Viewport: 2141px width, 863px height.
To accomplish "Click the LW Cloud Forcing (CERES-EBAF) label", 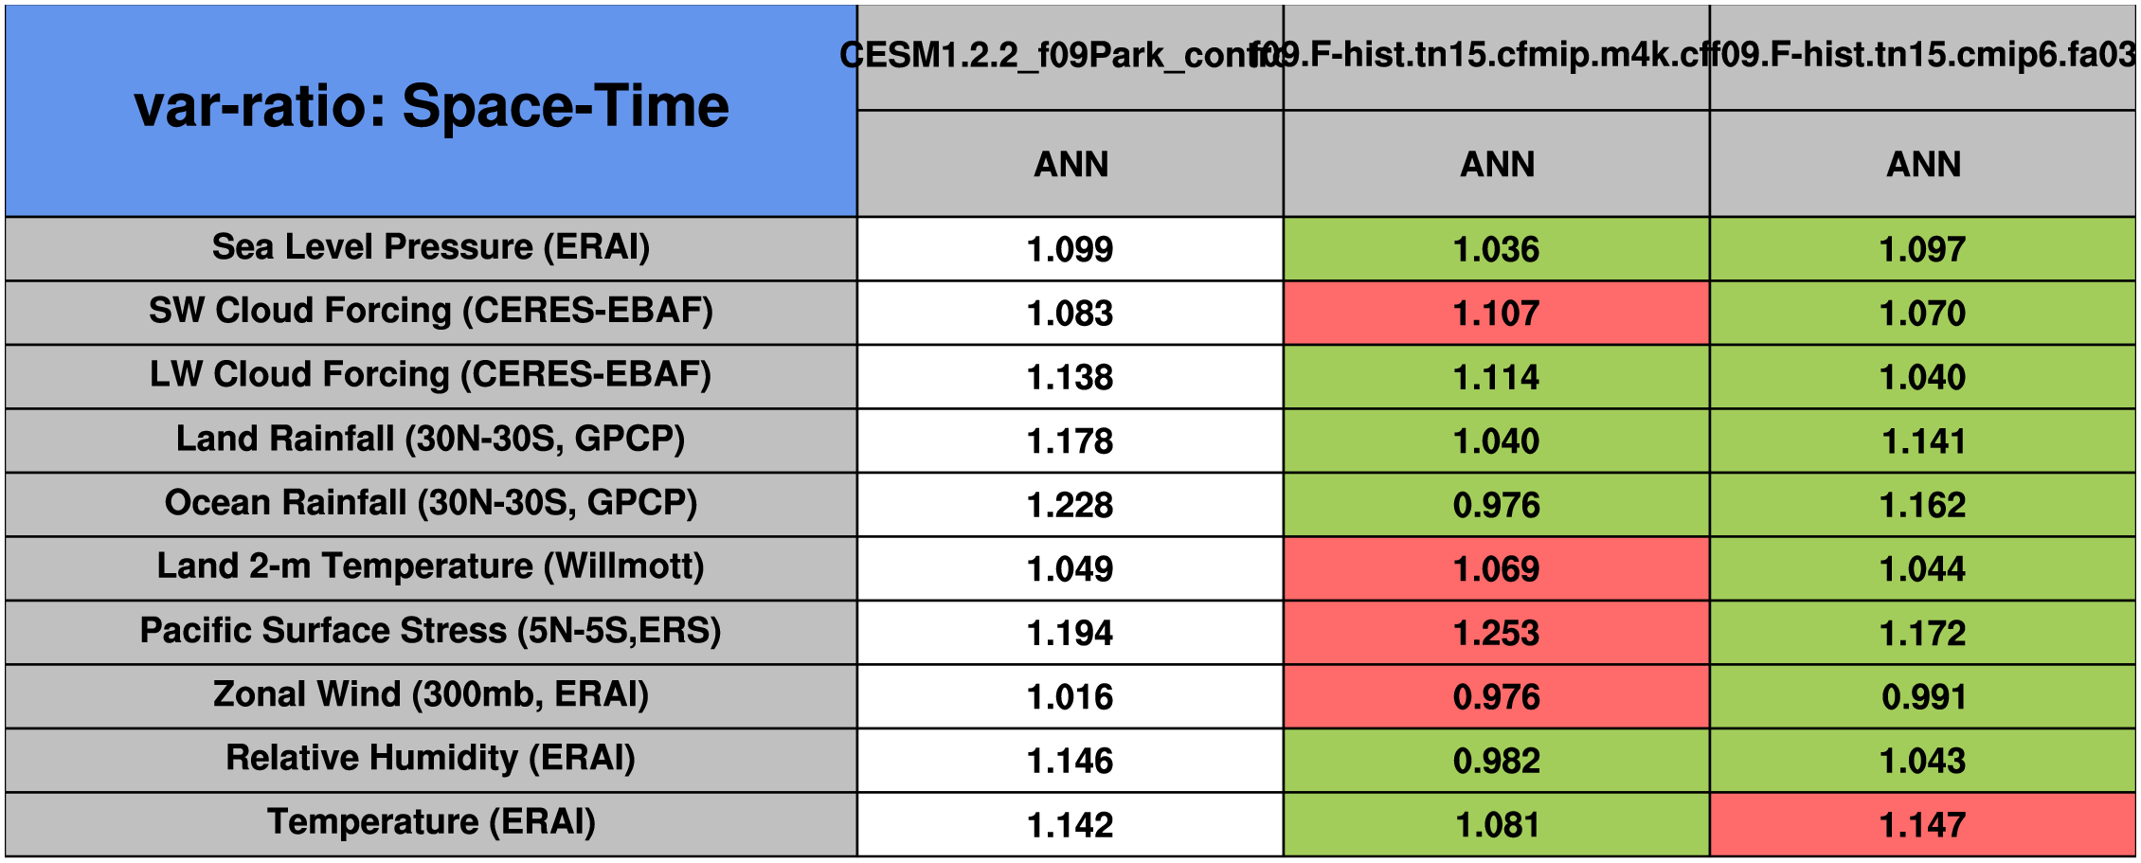I will pyautogui.click(x=431, y=376).
